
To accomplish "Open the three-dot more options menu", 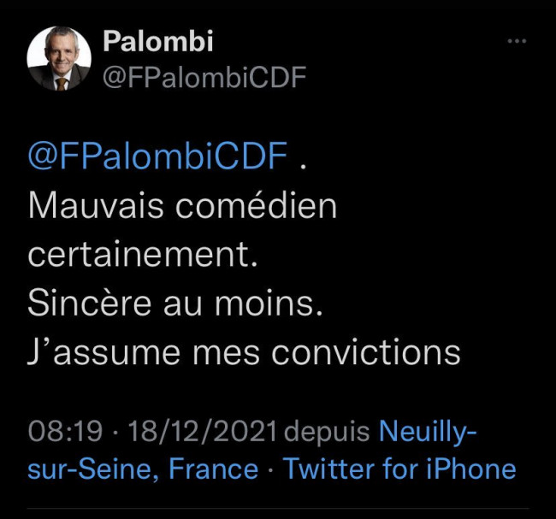I will 517,42.
